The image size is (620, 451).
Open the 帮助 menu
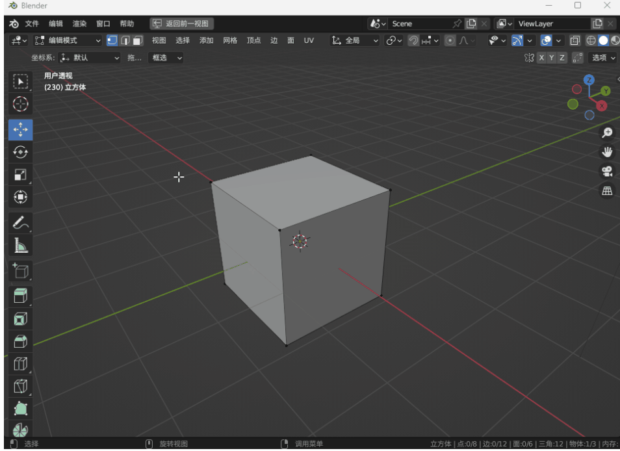click(x=127, y=23)
